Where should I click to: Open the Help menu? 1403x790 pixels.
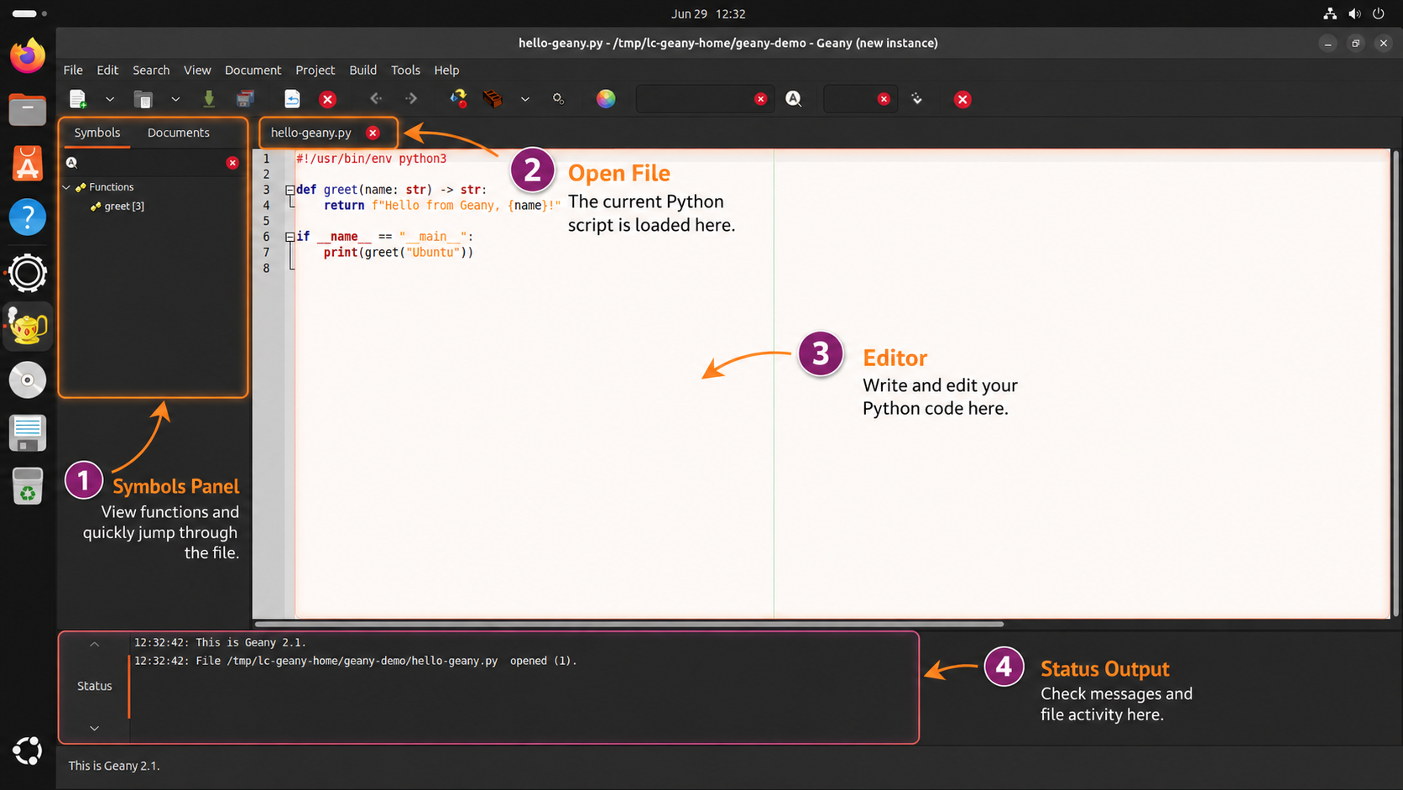(x=446, y=70)
